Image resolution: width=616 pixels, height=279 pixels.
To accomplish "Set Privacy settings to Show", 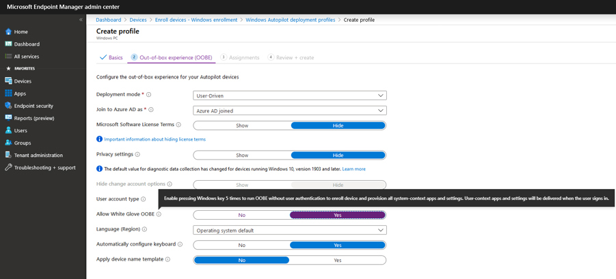I will 242,155.
